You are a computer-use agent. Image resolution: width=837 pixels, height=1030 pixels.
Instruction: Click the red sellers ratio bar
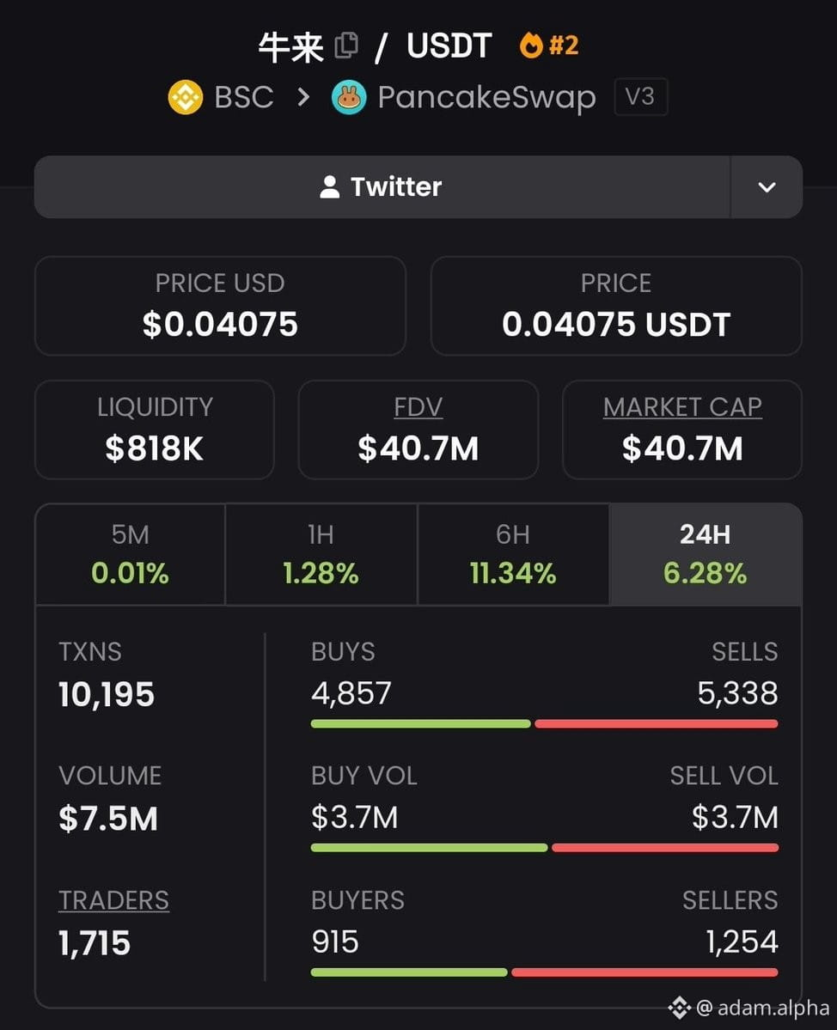tap(645, 972)
